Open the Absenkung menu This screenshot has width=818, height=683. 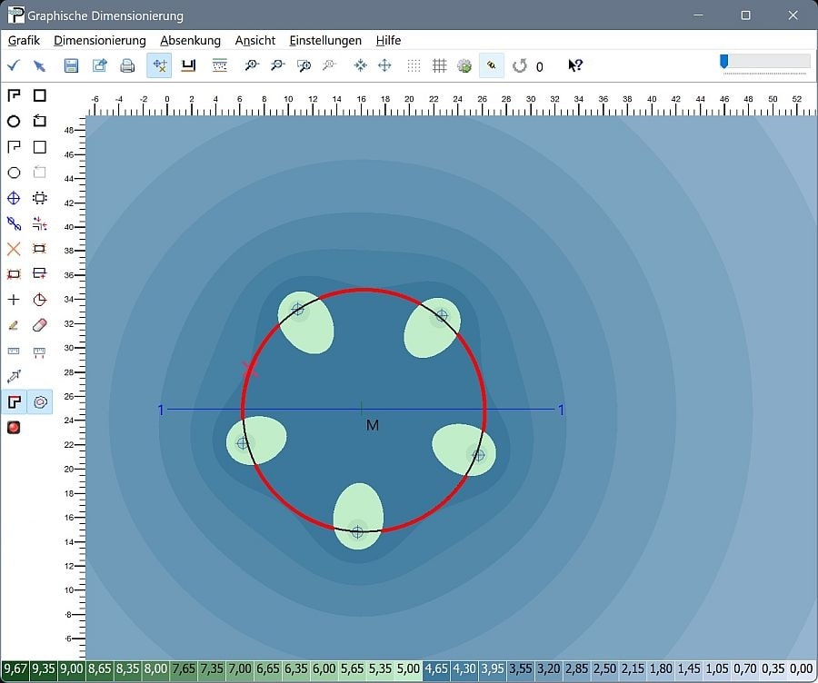tap(190, 40)
